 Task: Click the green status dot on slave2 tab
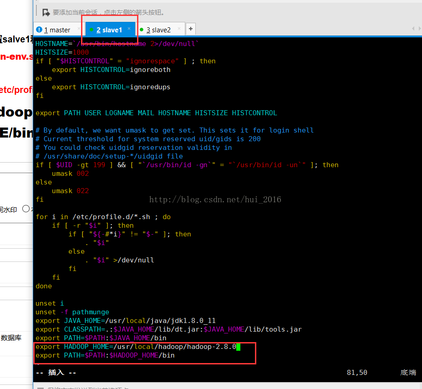click(x=142, y=30)
